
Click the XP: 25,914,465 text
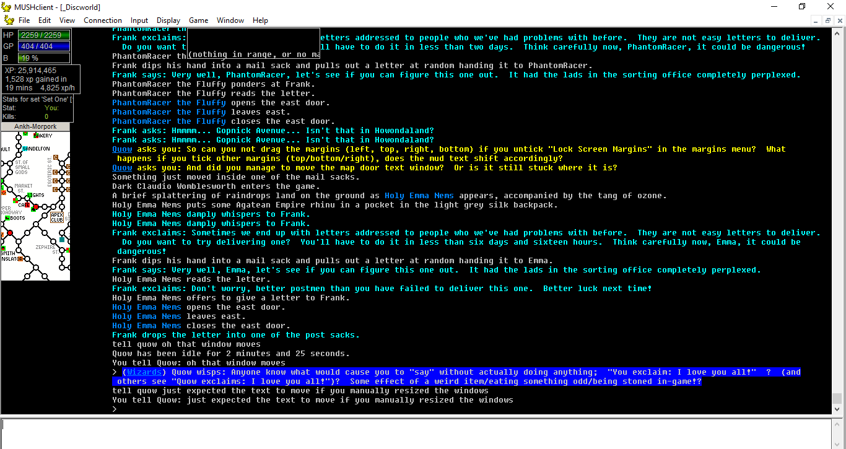pos(30,71)
